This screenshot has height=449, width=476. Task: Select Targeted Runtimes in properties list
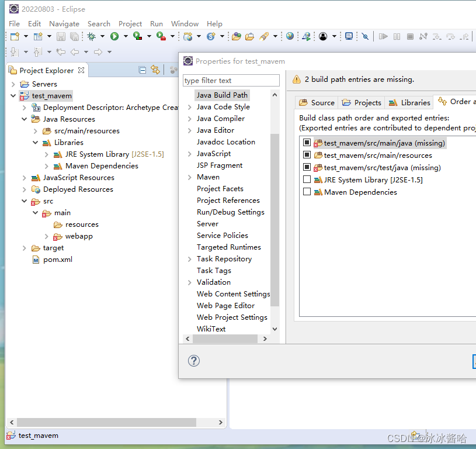229,247
